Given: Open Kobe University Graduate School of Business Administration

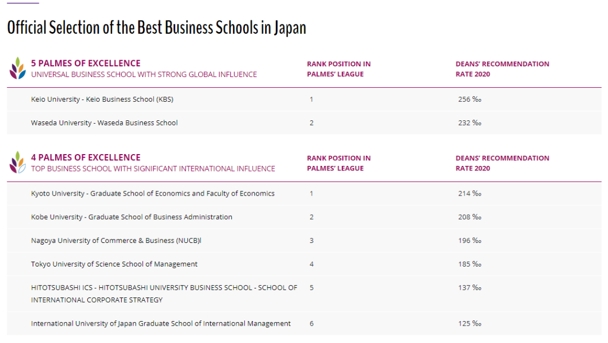Looking at the screenshot, I should [x=131, y=217].
